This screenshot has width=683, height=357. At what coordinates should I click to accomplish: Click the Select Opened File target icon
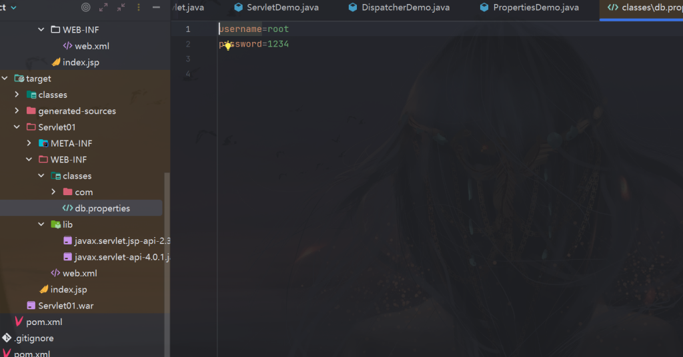(85, 7)
